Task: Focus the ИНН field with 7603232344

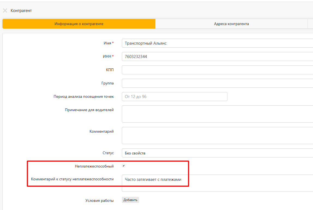Action: 217,57
